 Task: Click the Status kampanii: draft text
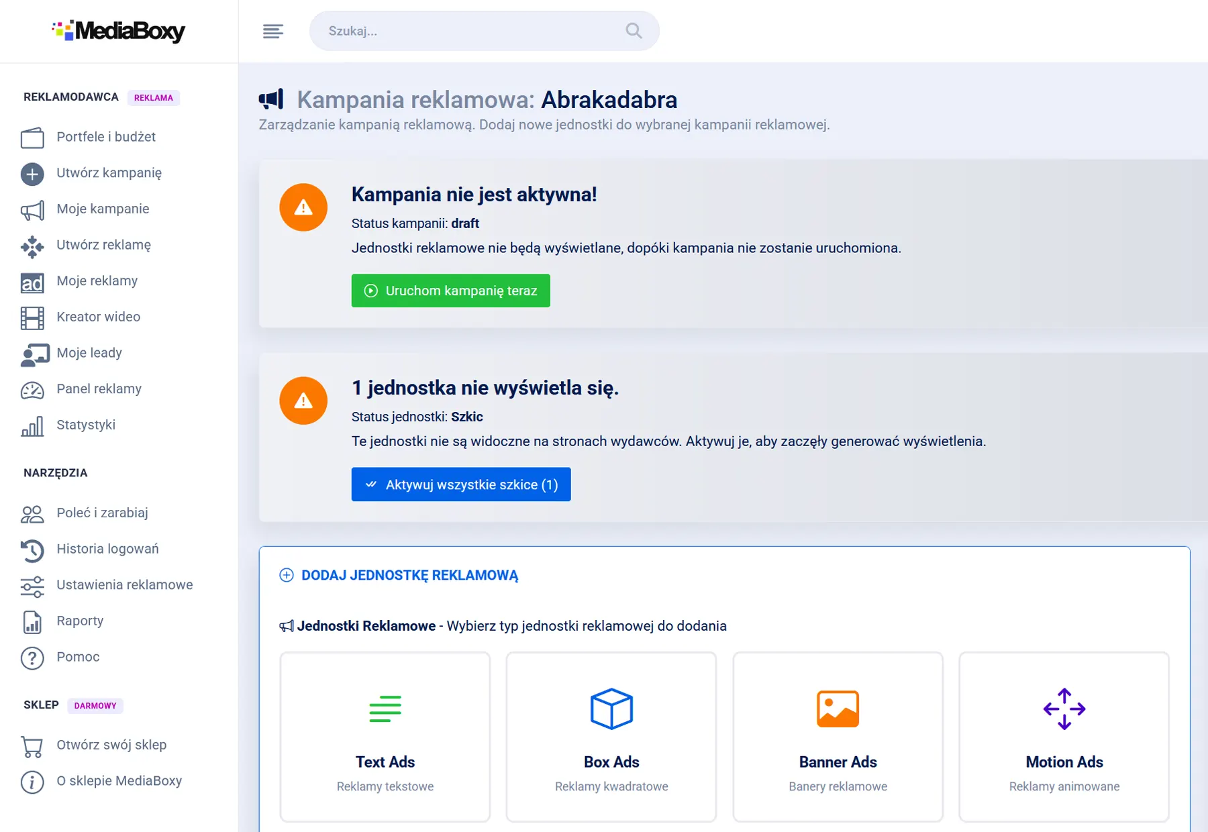click(415, 223)
